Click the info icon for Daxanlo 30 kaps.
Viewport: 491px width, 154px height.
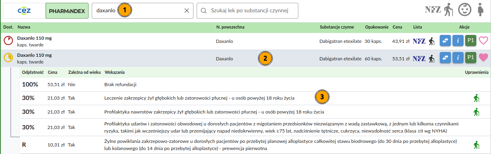point(458,41)
